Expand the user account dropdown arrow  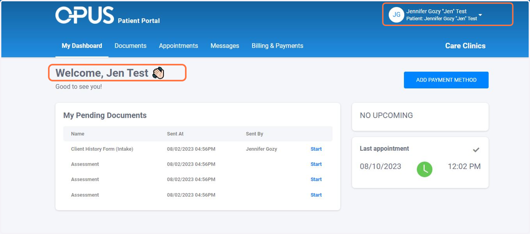pyautogui.click(x=480, y=15)
